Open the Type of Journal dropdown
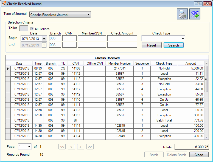 (x=60, y=14)
